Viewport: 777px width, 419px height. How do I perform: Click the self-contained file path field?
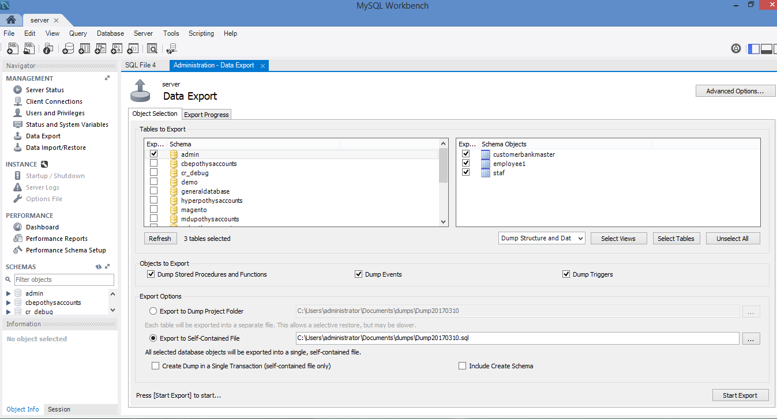click(x=517, y=338)
